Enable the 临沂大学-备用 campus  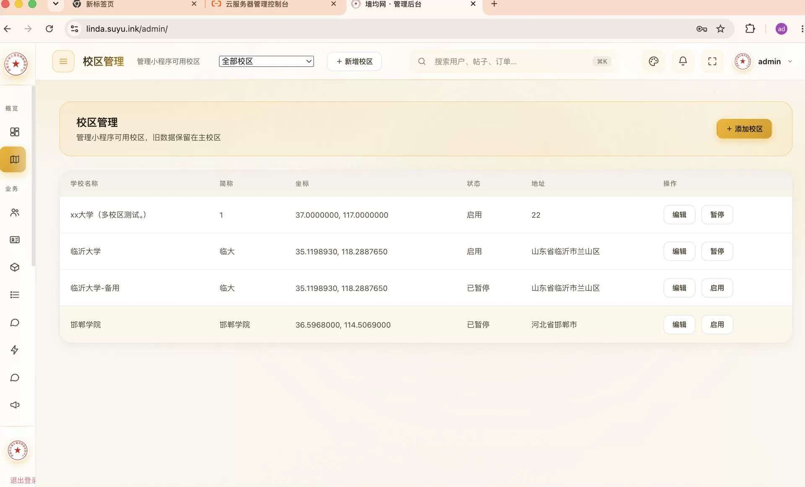[x=717, y=288]
